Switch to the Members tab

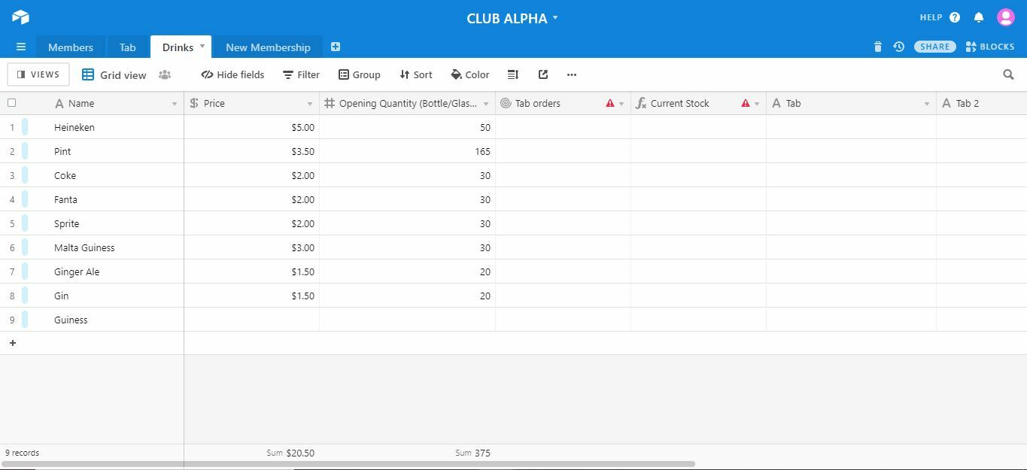point(71,47)
